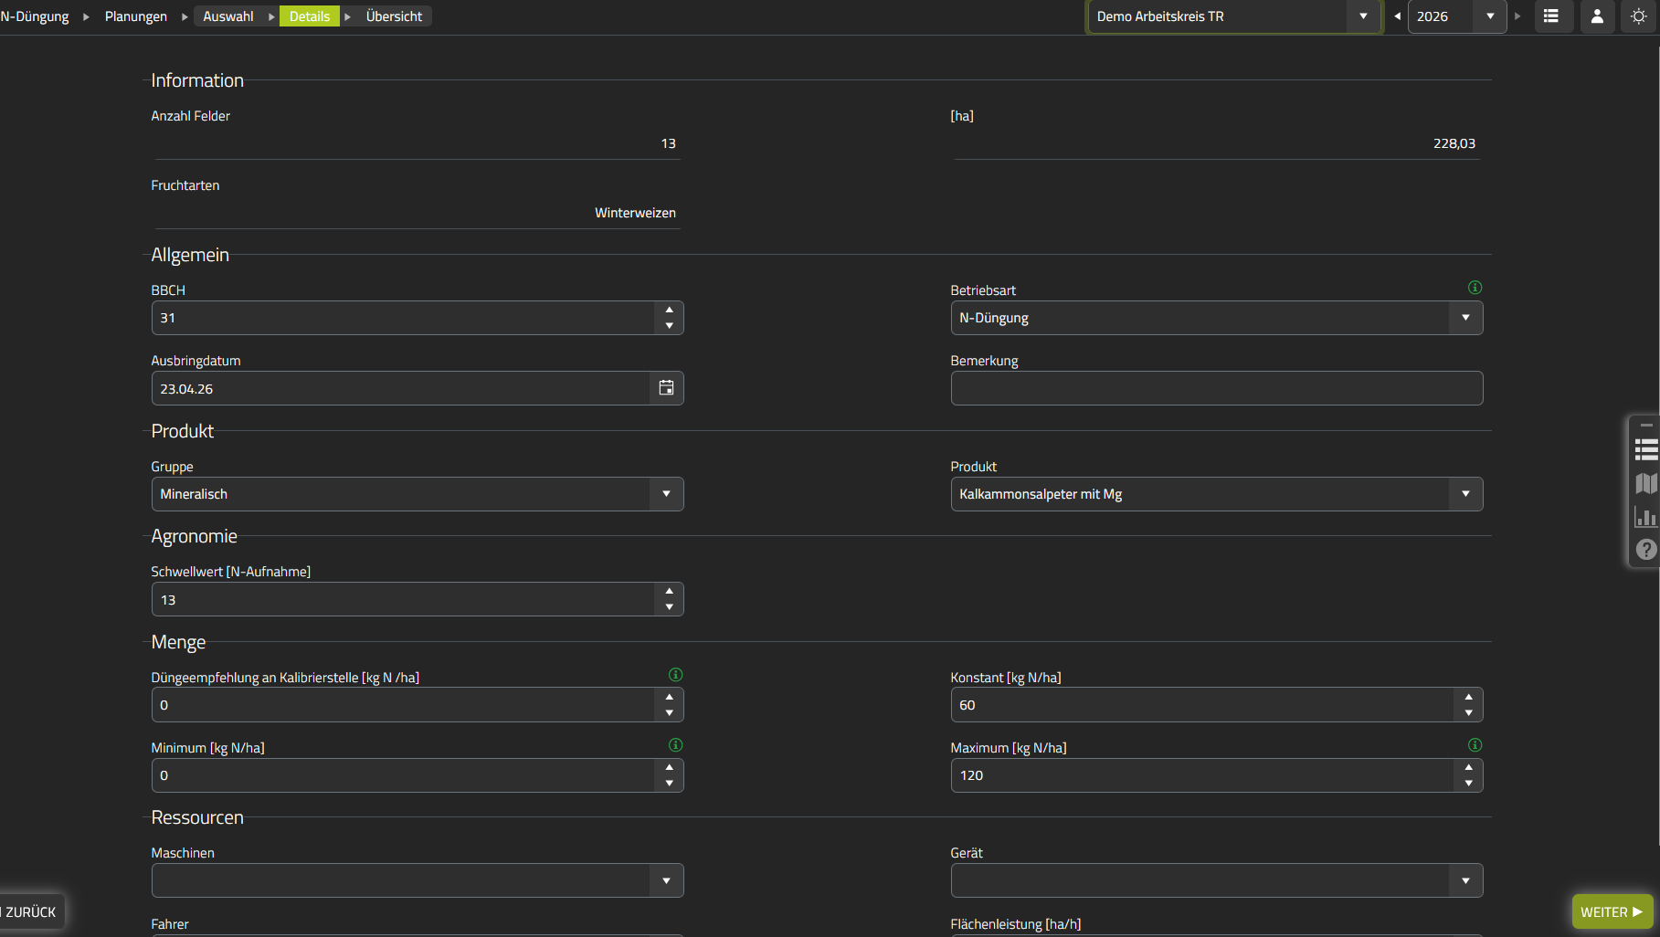Select the hectare value 228,03
Screen dimensions: 1660x937
(x=1454, y=143)
